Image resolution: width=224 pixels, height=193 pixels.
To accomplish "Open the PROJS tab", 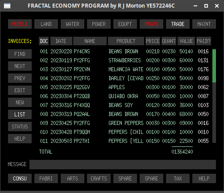I will [x=151, y=24].
